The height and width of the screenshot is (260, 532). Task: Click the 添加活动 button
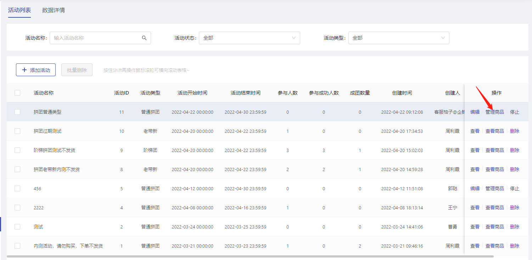point(36,70)
